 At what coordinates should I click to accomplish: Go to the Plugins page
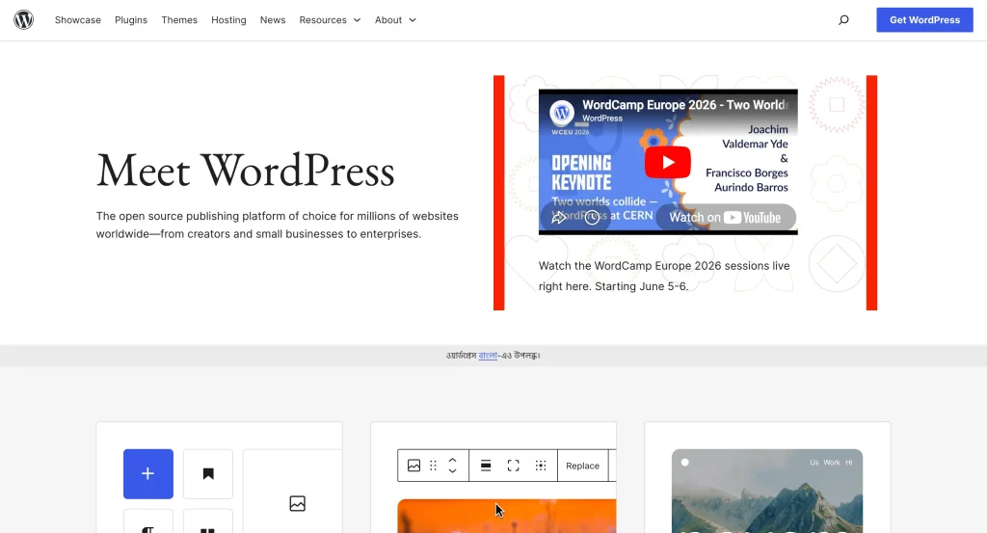coord(131,20)
